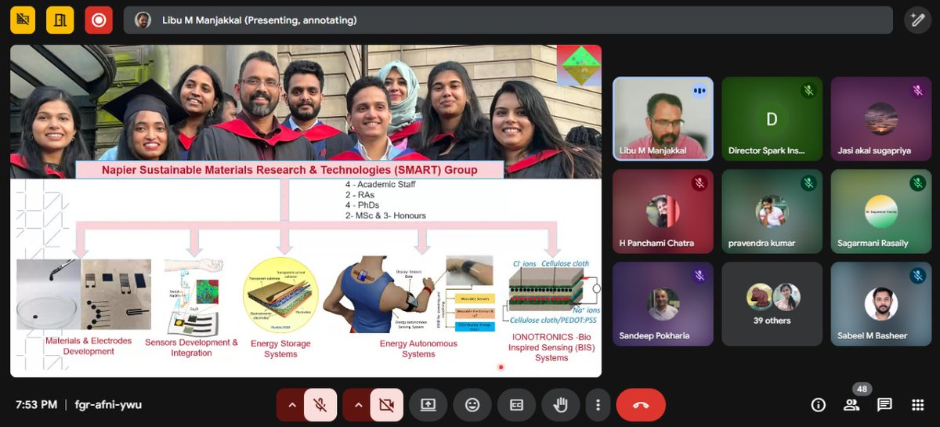Click the yellow door icon in top bar
This screenshot has width=940, height=427.
pyautogui.click(x=60, y=20)
